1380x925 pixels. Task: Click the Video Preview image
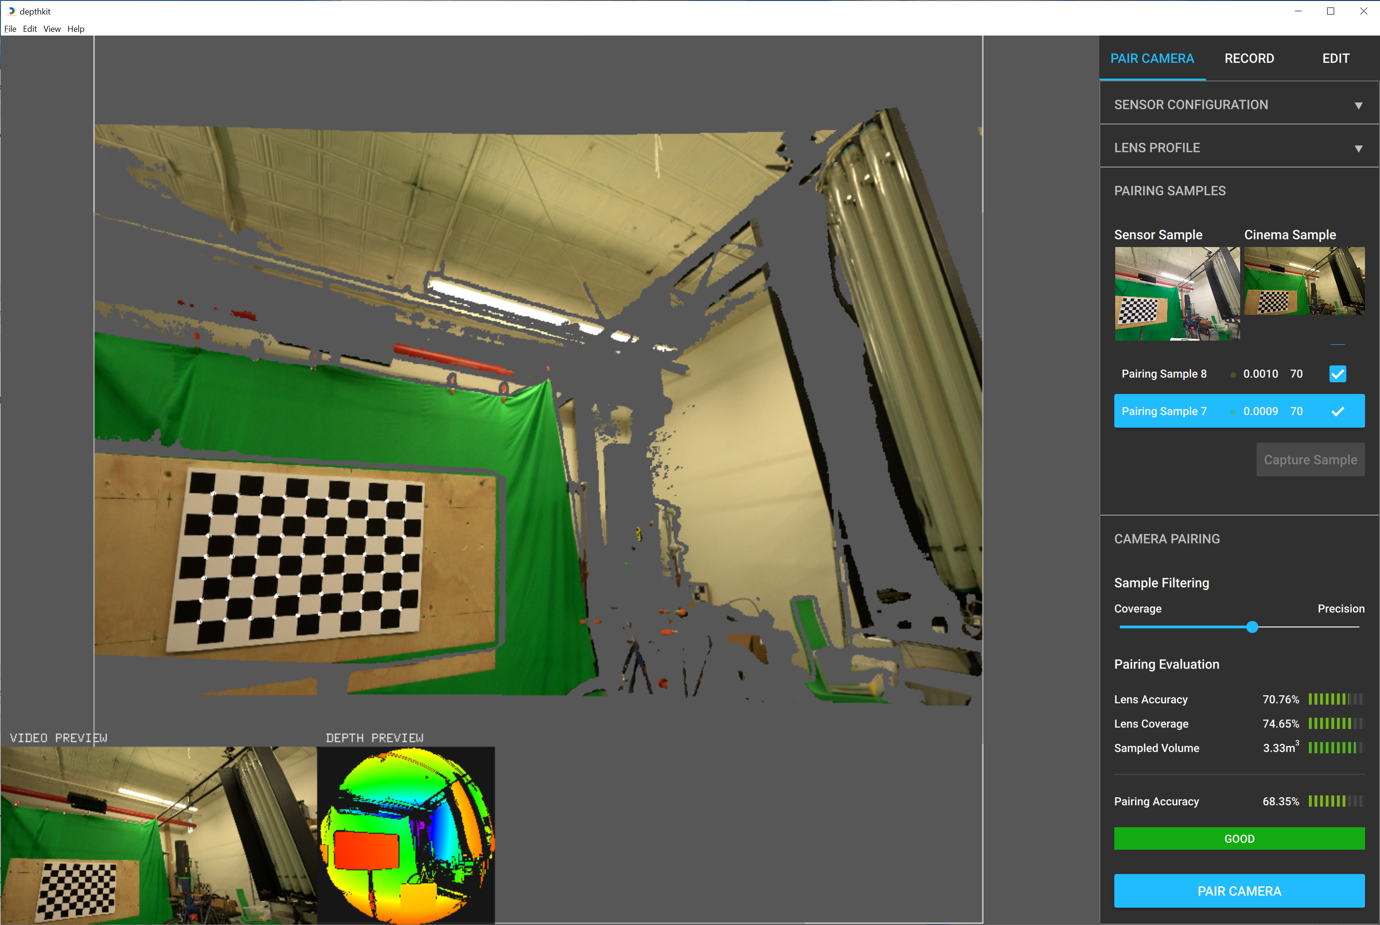click(x=158, y=835)
